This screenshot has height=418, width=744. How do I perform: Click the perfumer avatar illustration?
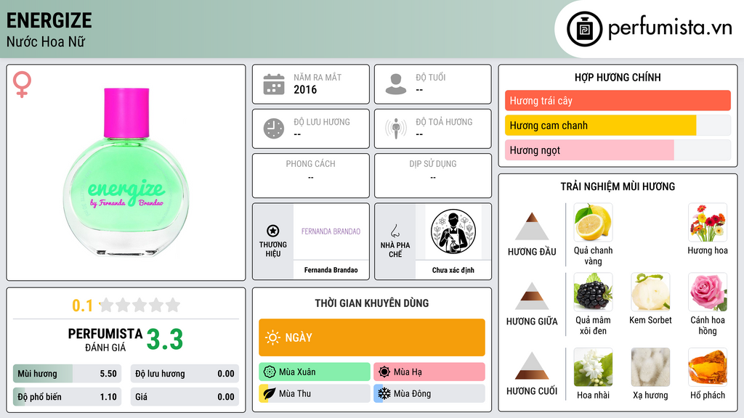pyautogui.click(x=453, y=231)
